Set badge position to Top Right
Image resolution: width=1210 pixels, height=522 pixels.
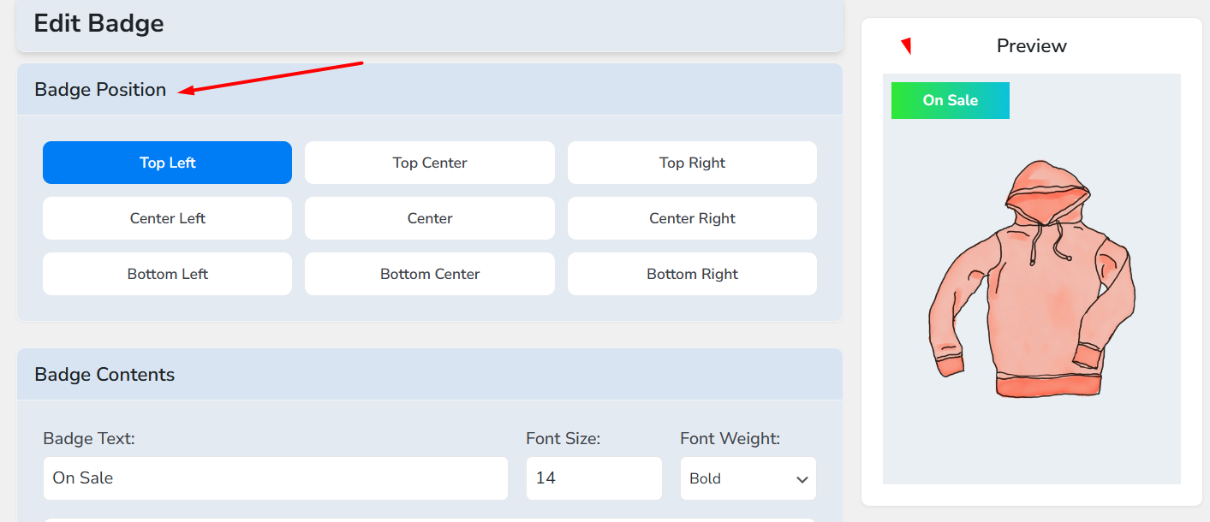pos(692,163)
